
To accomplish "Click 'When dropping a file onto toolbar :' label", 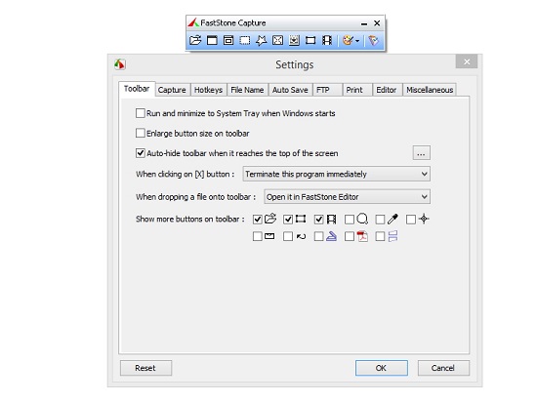I will 195,197.
